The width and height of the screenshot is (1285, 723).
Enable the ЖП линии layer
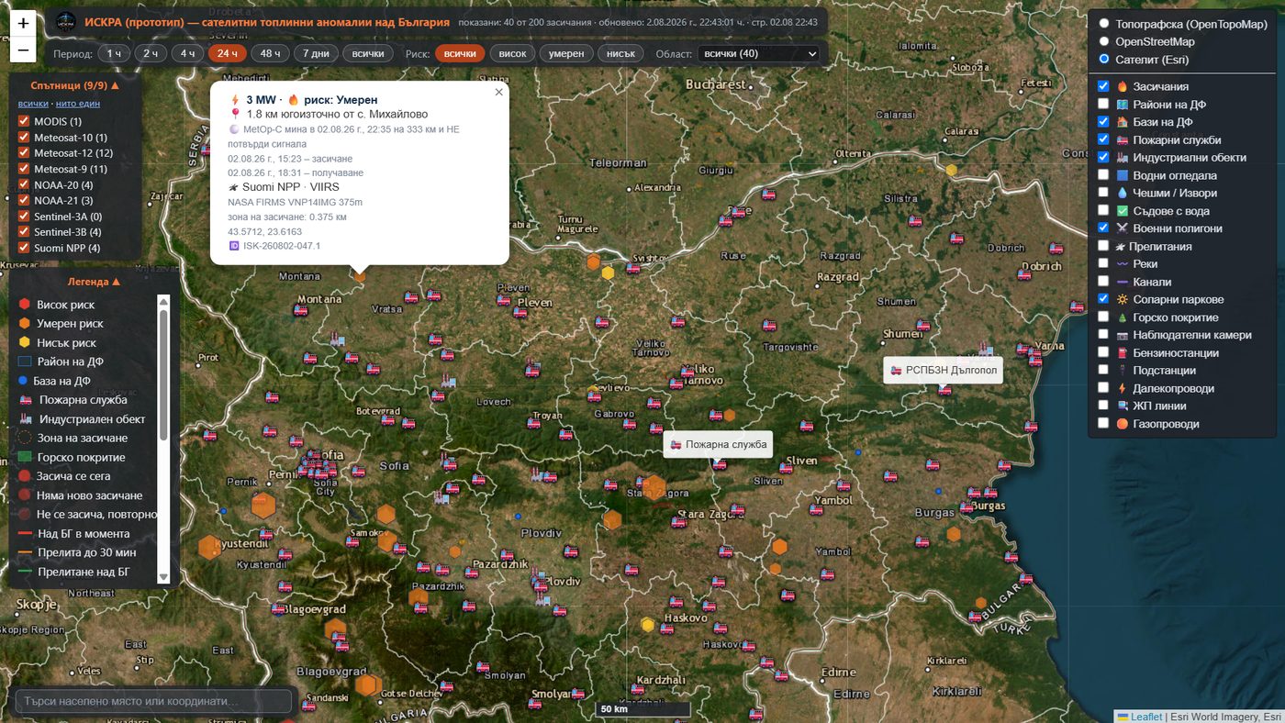coord(1103,406)
